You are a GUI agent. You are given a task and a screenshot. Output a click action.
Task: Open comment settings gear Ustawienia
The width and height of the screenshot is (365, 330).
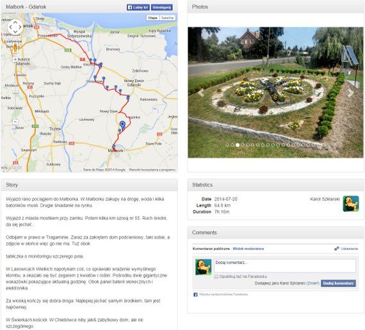346,249
